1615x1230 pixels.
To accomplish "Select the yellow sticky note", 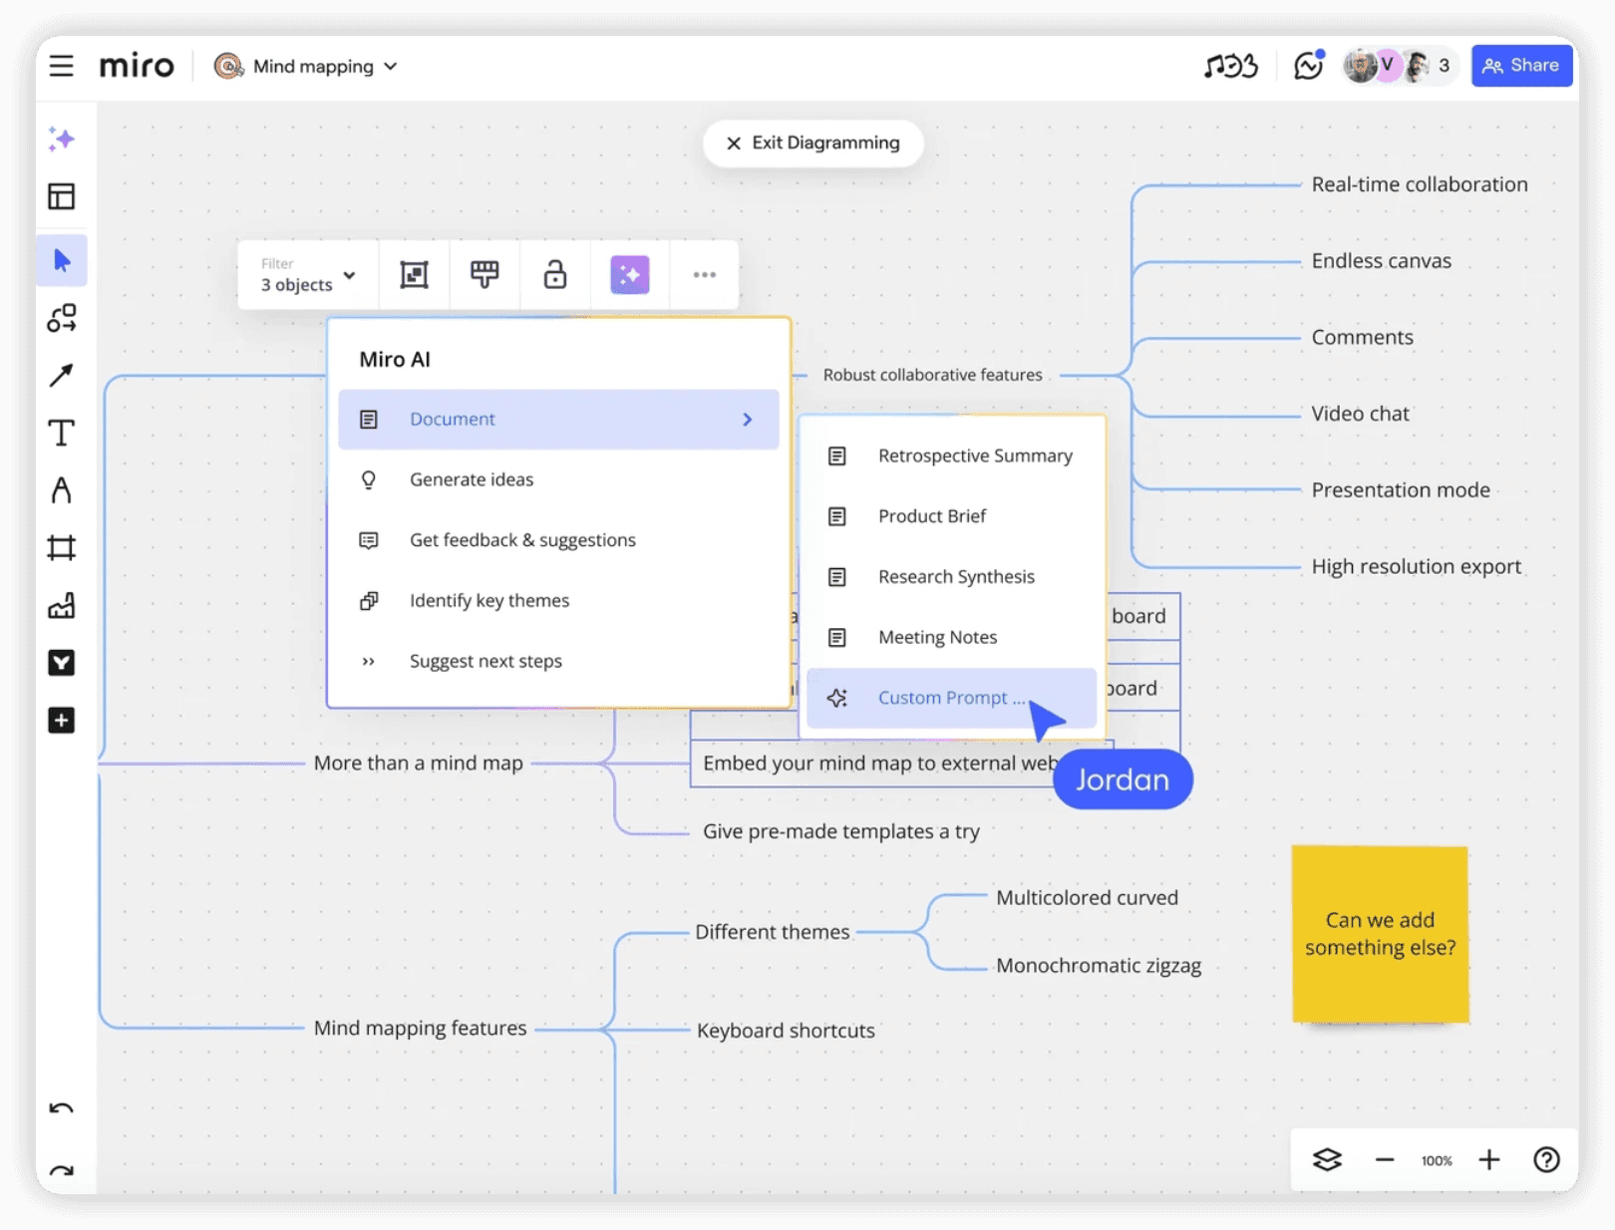I will coord(1380,934).
